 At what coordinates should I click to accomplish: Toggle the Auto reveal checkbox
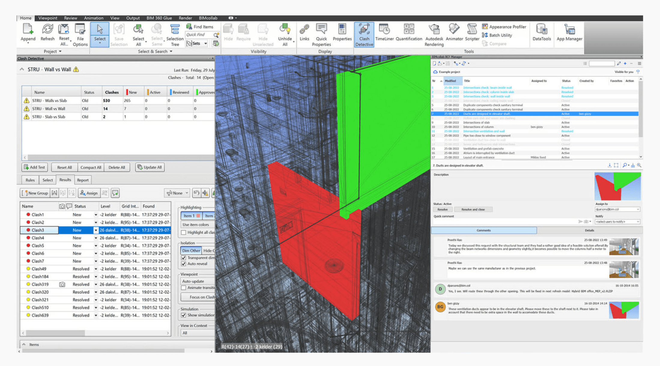pyautogui.click(x=183, y=264)
